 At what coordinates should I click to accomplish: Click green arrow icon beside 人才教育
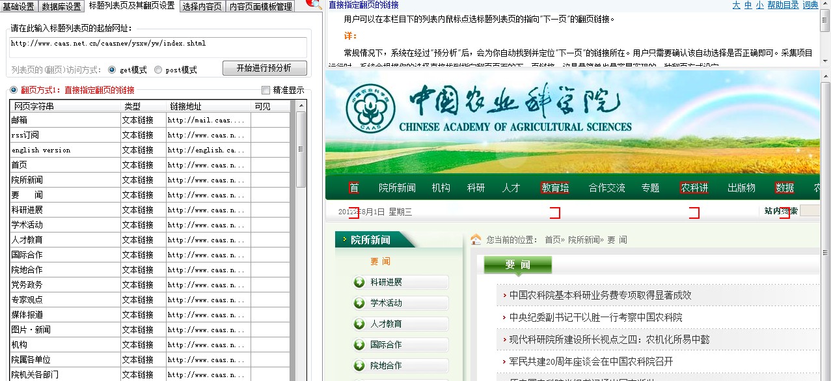359,324
